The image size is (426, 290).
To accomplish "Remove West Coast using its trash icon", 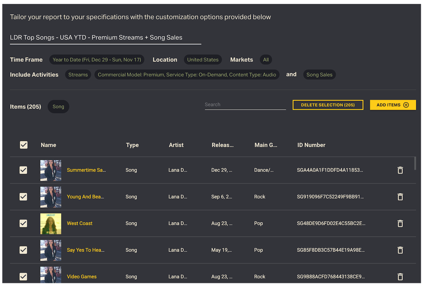I will coord(400,224).
